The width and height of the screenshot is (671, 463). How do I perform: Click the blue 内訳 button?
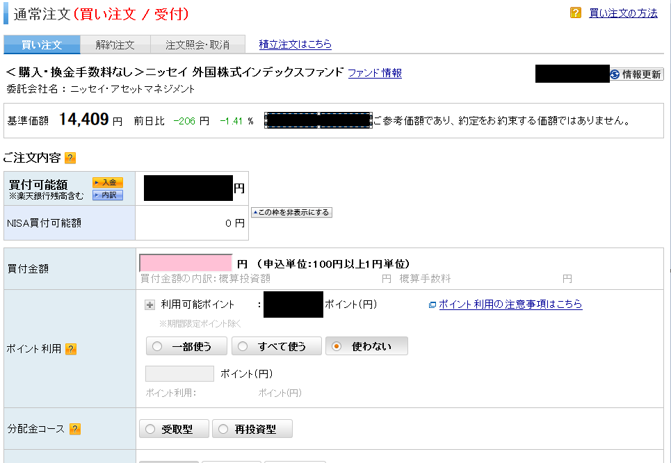coord(107,195)
